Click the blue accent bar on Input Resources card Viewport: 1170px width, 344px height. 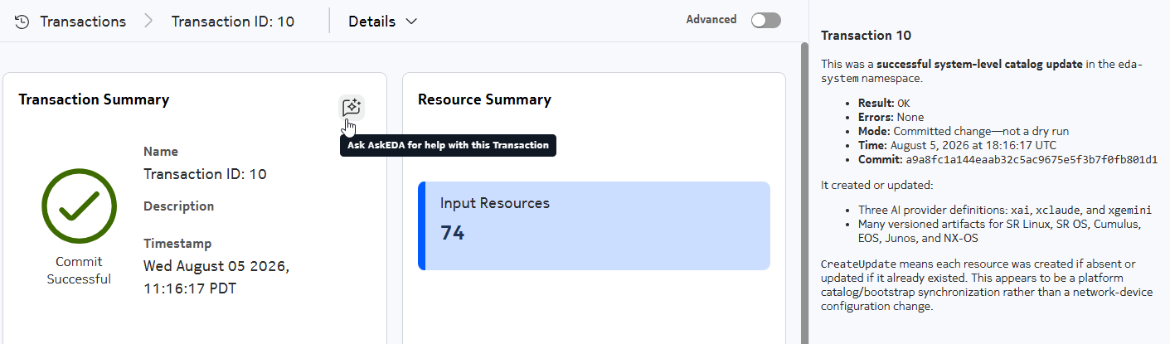click(421, 225)
